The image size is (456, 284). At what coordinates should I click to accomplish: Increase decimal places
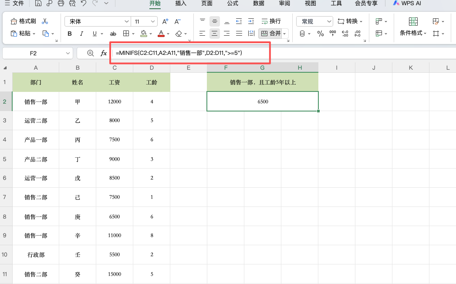coord(345,34)
